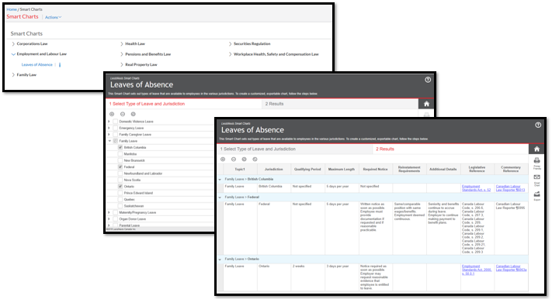Expand Maternity/Pregnancy Leave node
552x299 pixels.
(109, 212)
